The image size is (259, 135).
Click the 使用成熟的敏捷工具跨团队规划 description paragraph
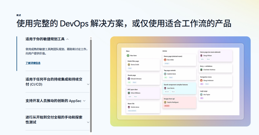[56, 51]
